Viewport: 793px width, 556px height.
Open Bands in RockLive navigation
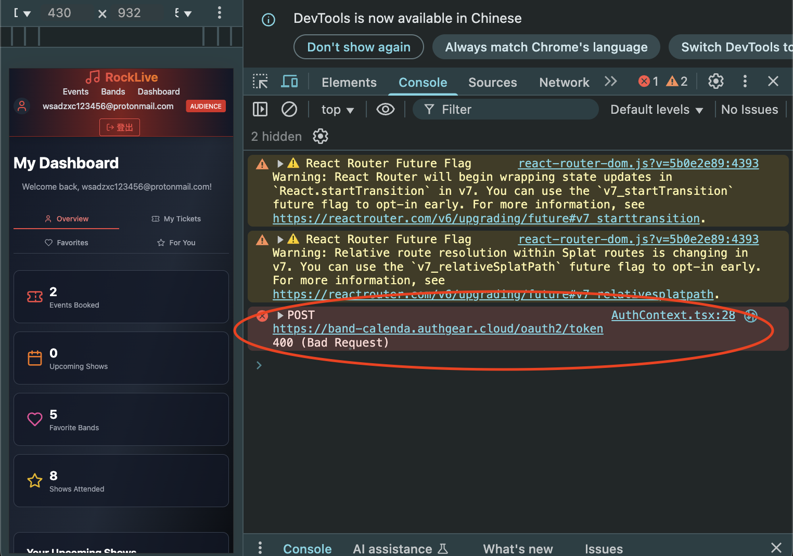[x=113, y=91]
